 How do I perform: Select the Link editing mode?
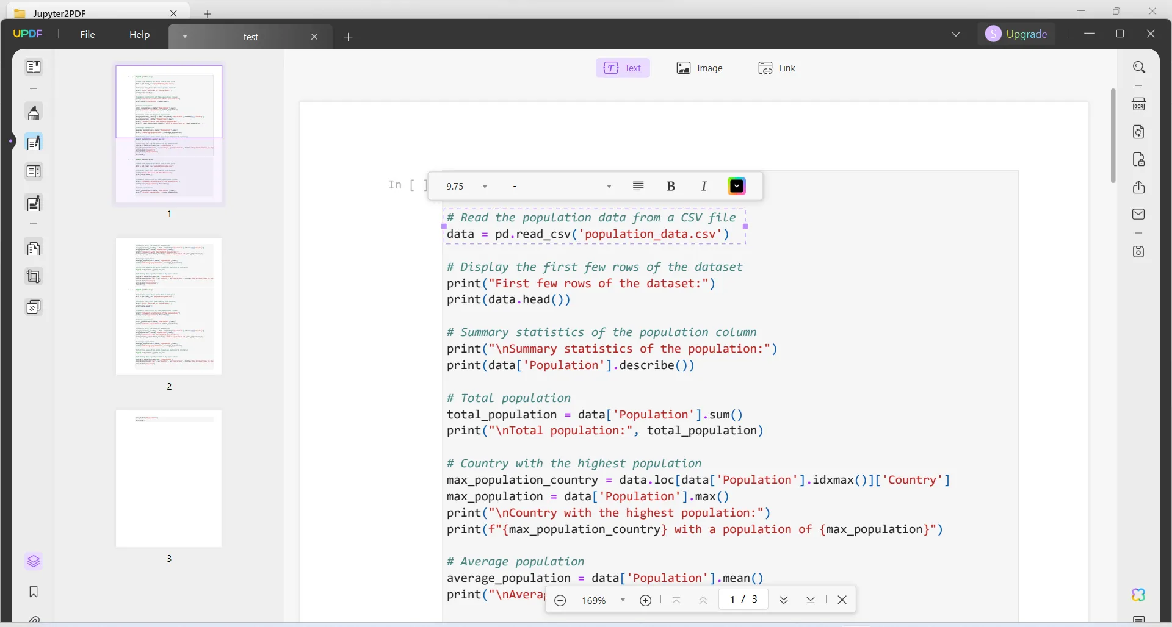coord(777,68)
